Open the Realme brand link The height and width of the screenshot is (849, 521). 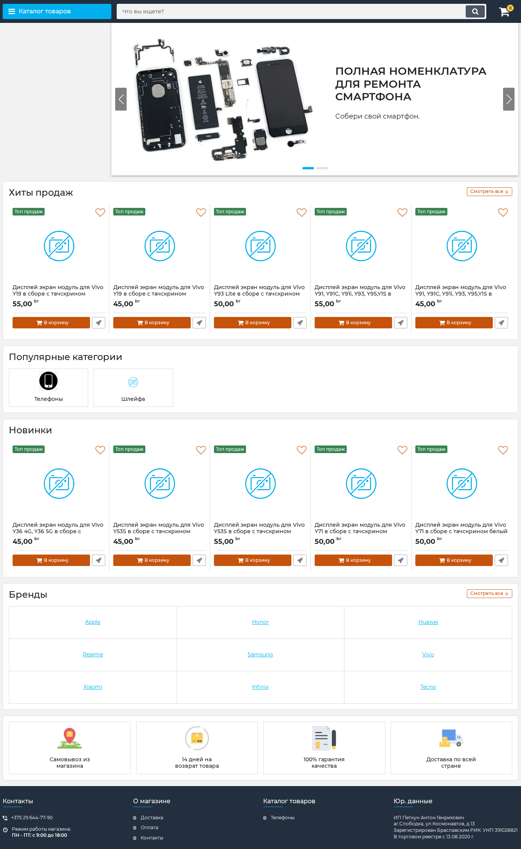click(x=93, y=654)
